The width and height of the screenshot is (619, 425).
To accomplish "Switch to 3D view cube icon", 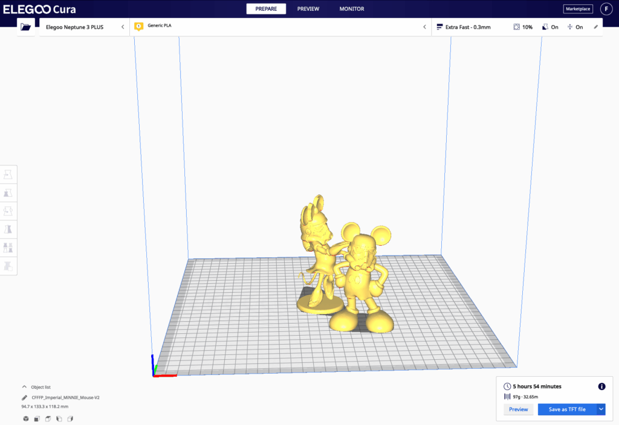I will tap(25, 418).
